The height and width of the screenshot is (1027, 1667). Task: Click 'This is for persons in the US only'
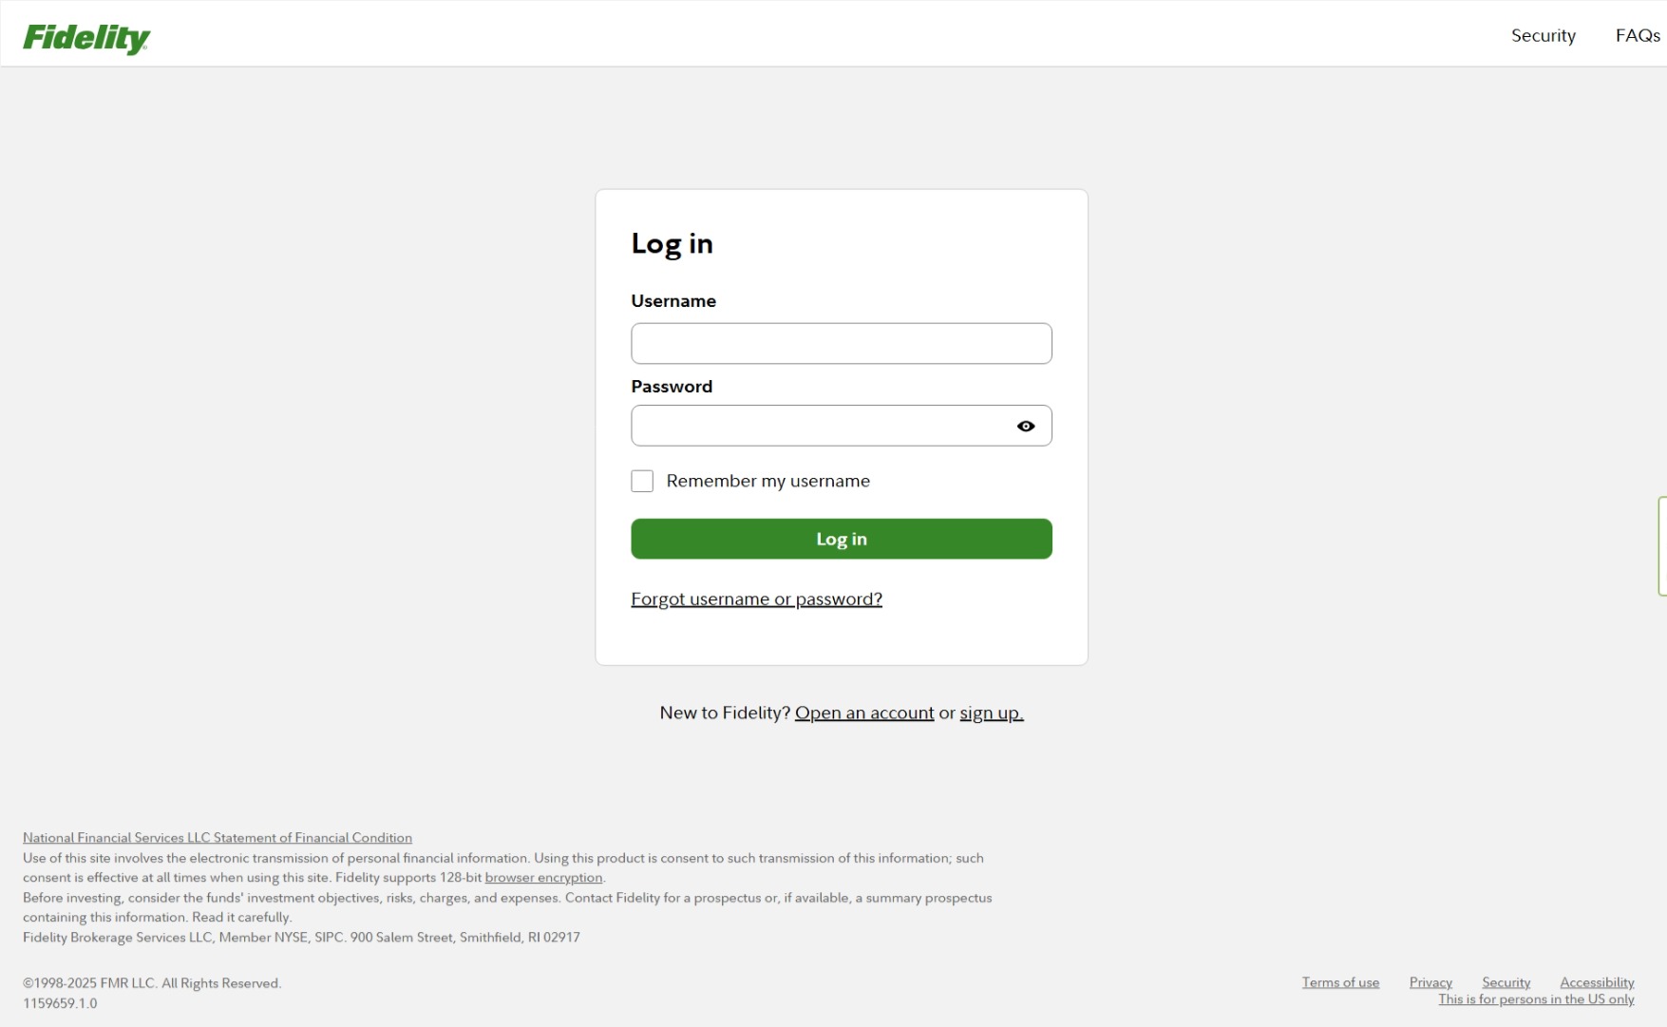click(x=1536, y=999)
